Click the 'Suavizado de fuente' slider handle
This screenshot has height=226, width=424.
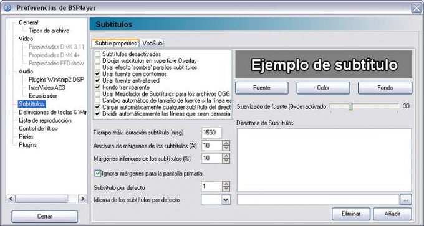pos(350,106)
